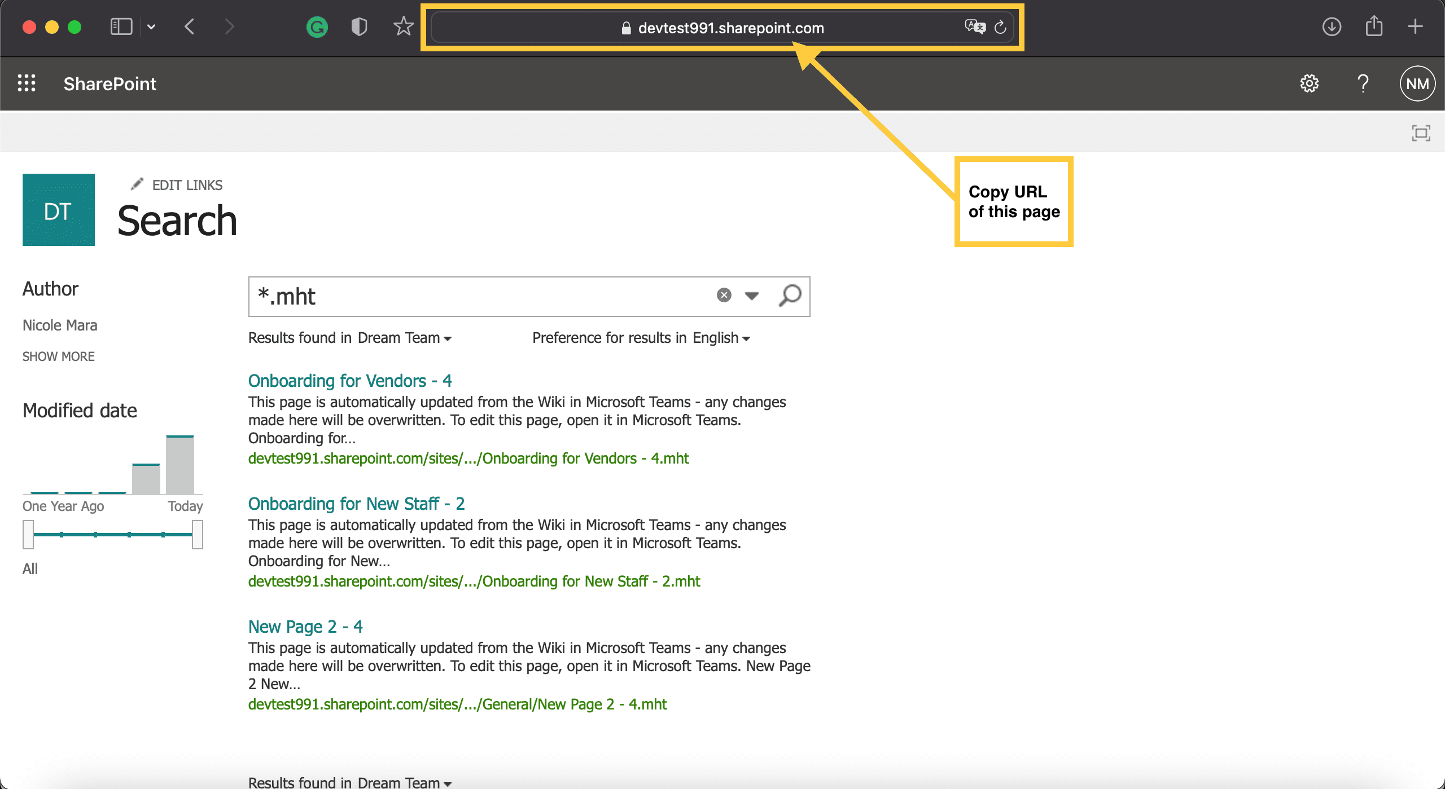Image resolution: width=1445 pixels, height=789 pixels.
Task: Click the page reload refresh icon
Action: point(1001,27)
